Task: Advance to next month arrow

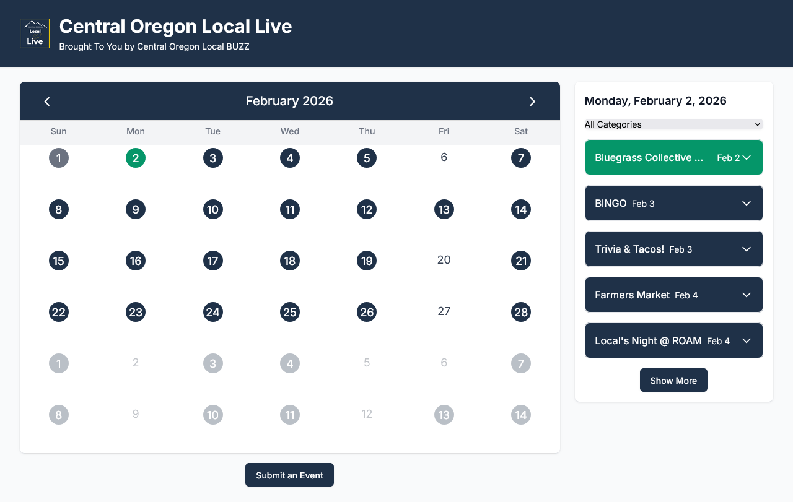Action: (532, 102)
